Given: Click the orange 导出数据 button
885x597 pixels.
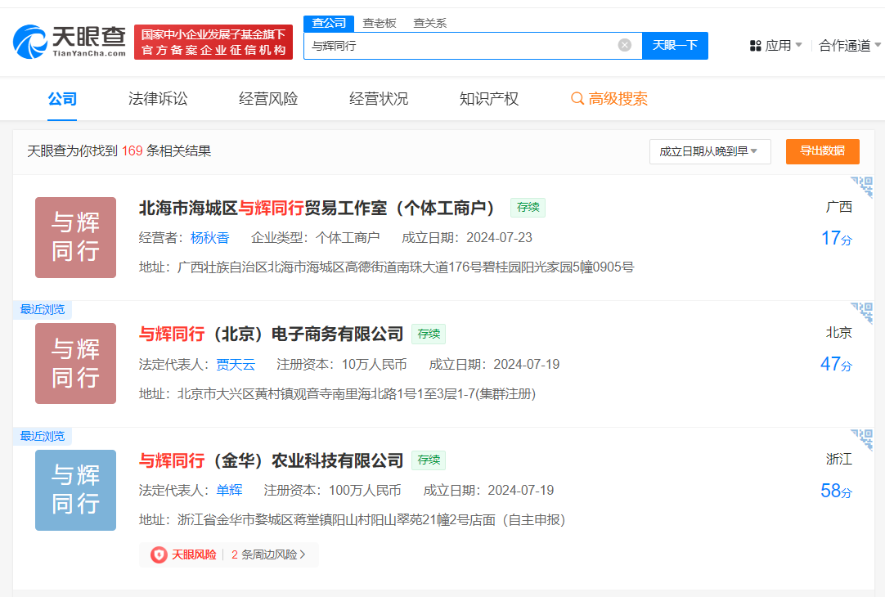Looking at the screenshot, I should coord(822,151).
